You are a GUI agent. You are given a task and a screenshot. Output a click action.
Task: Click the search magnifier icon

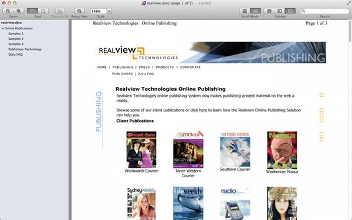pos(303,11)
